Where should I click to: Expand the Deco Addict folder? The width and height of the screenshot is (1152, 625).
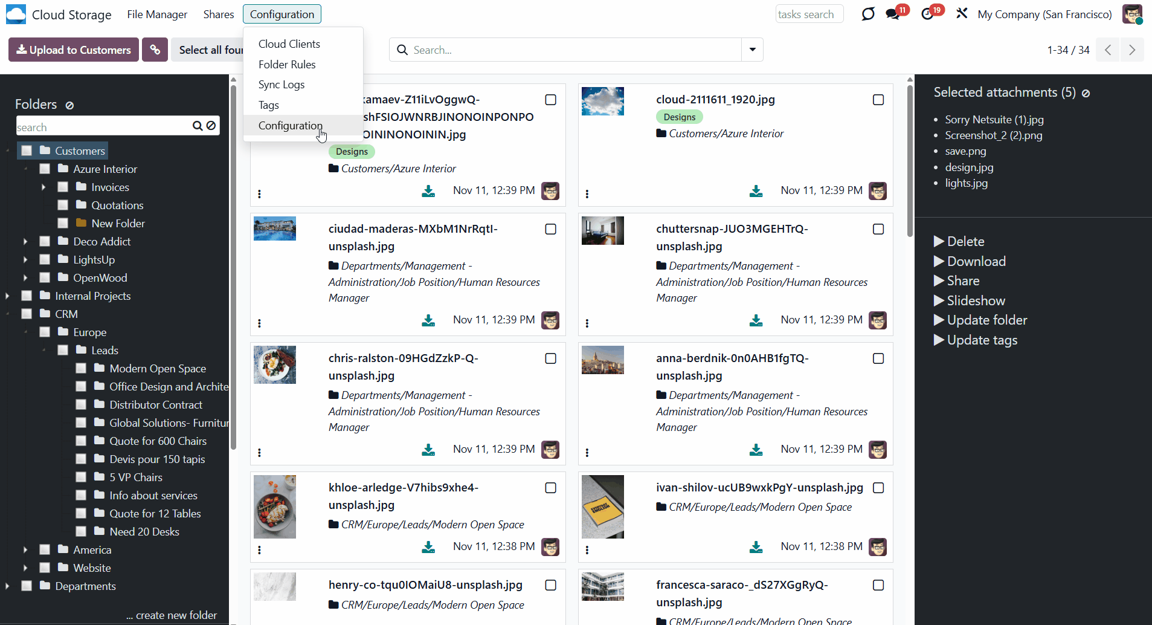(25, 242)
